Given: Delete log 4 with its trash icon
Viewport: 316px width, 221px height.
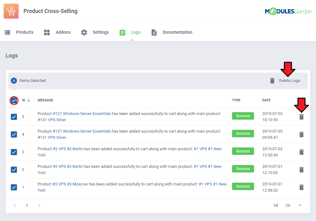Looking at the screenshot, I should pyautogui.click(x=301, y=134).
